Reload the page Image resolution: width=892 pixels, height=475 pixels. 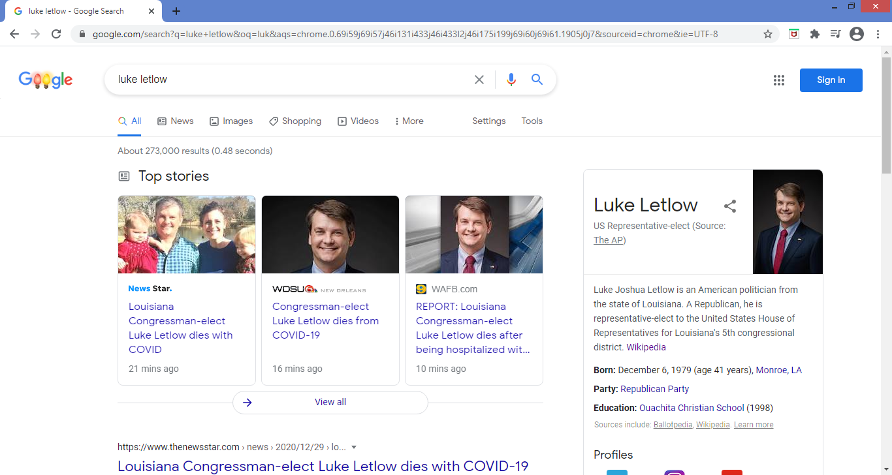click(56, 34)
